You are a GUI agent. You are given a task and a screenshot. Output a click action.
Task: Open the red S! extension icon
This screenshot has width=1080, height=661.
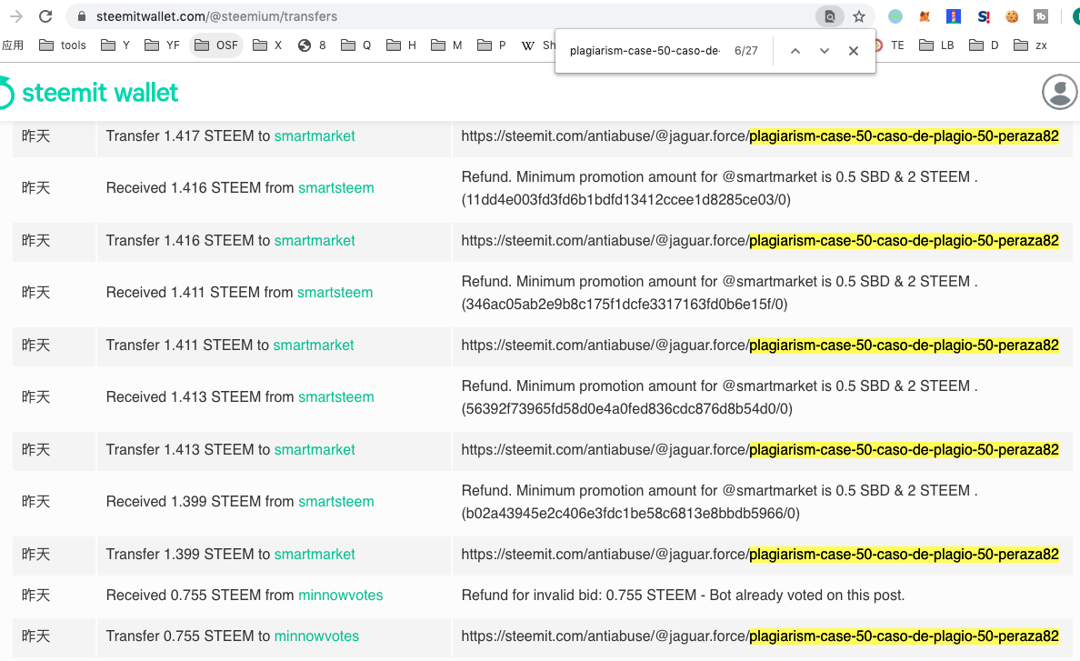(983, 16)
